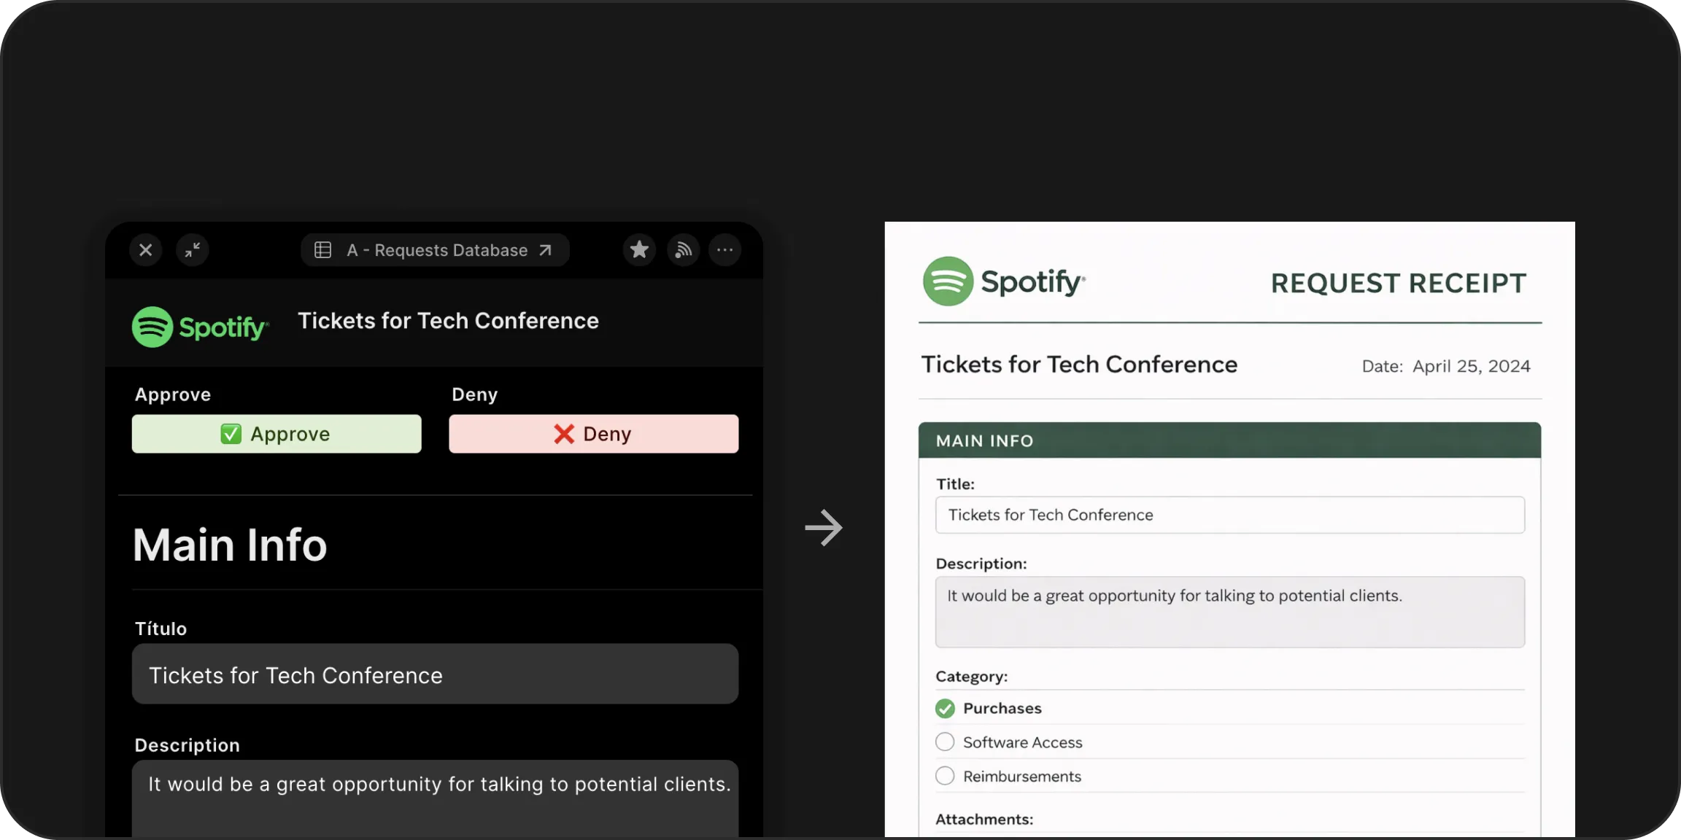Click the Título input field
The image size is (1681, 840).
pyautogui.click(x=435, y=674)
